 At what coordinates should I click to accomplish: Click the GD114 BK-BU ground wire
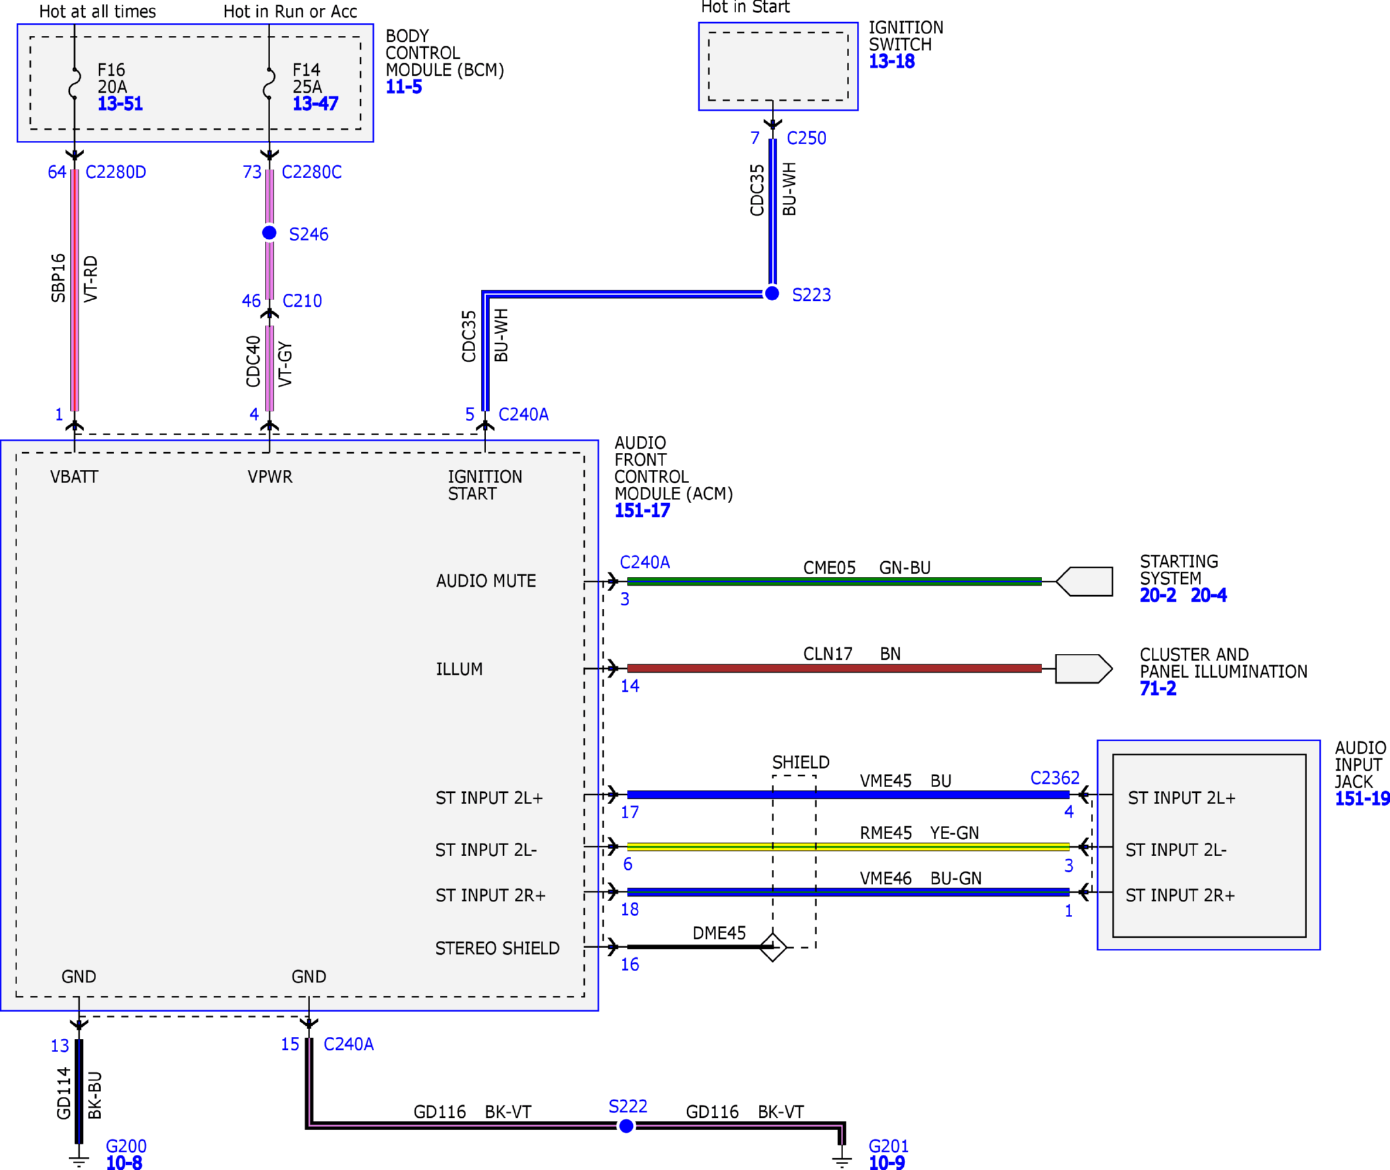click(79, 1092)
